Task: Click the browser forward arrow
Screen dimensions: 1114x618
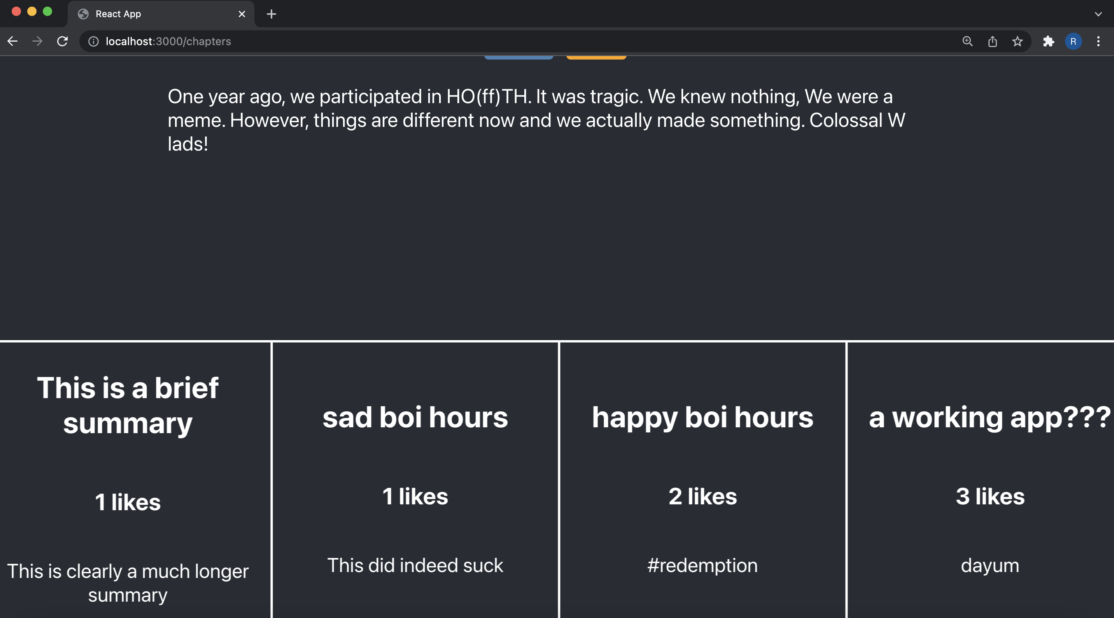Action: tap(38, 41)
